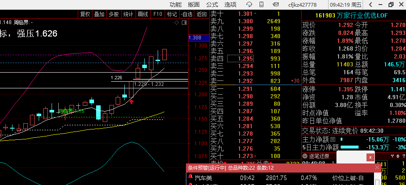Click the red up arrow marker on chart

131,102
